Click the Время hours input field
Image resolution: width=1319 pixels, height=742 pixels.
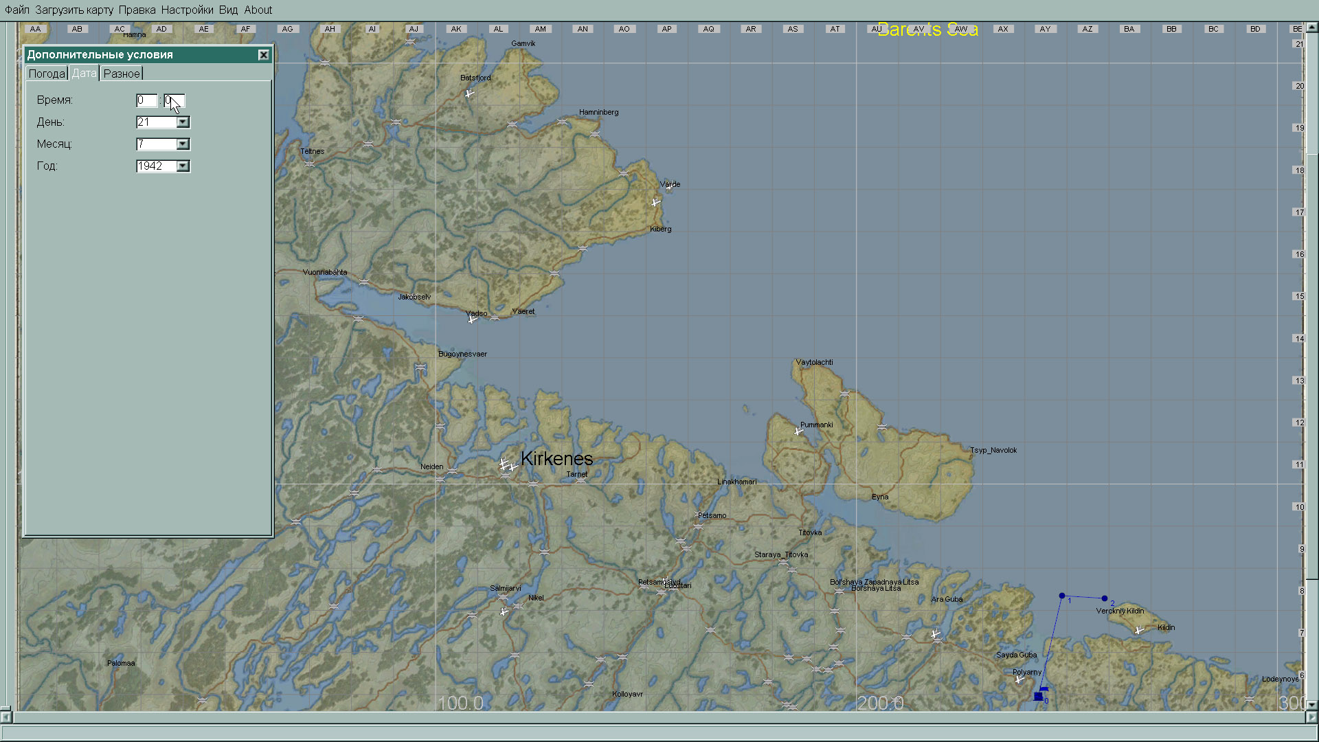146,100
